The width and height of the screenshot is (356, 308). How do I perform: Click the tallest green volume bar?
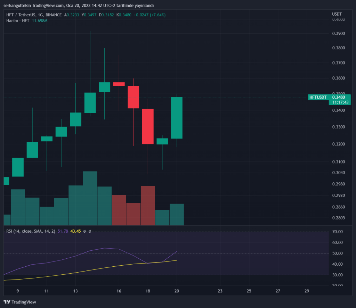coord(90,198)
